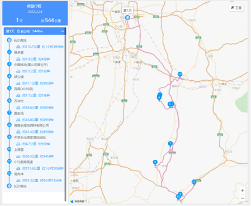This screenshot has height=206, width=251.
Task: Click map marker number 11
Action: pos(194,182)
